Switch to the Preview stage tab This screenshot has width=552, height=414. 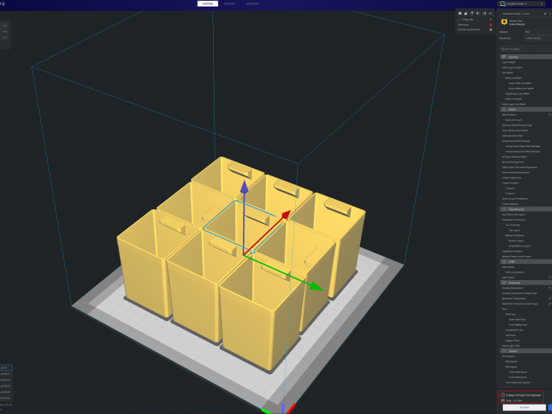point(229,4)
